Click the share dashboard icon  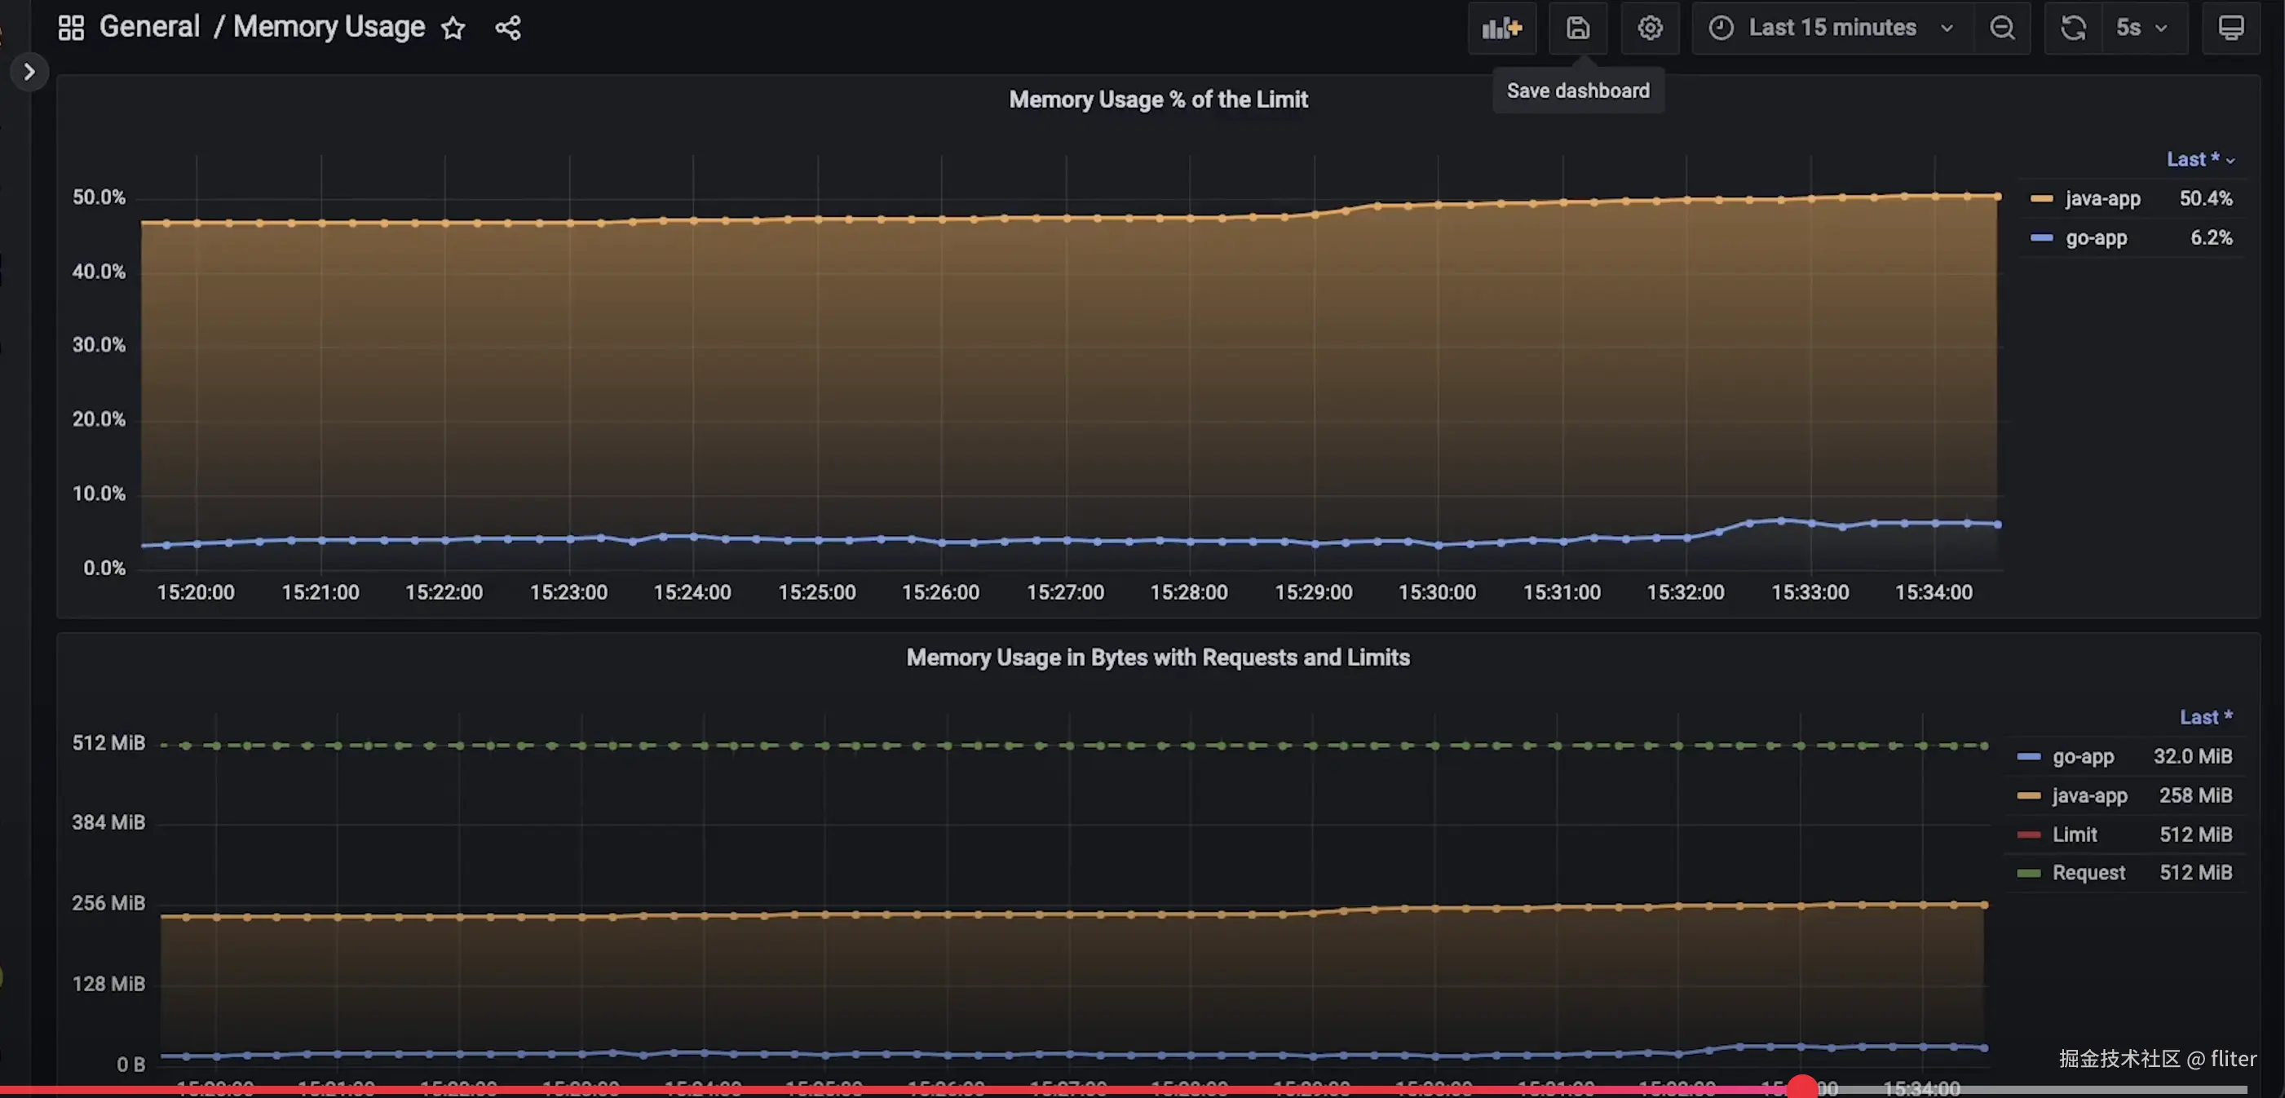507,29
